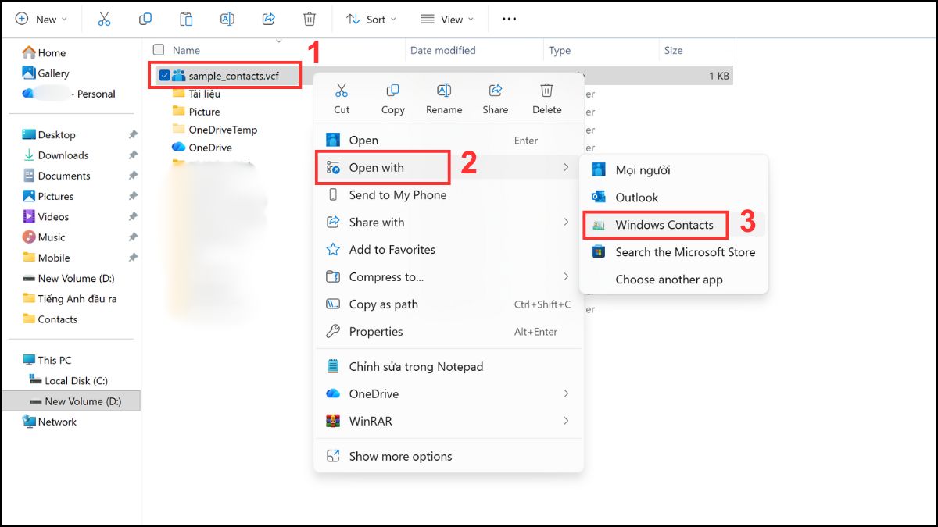
Task: Click the Delete toolbar icon
Action: [x=310, y=19]
